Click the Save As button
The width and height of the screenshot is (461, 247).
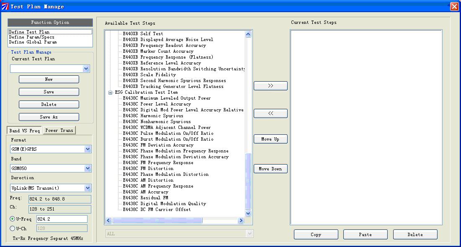click(x=49, y=117)
